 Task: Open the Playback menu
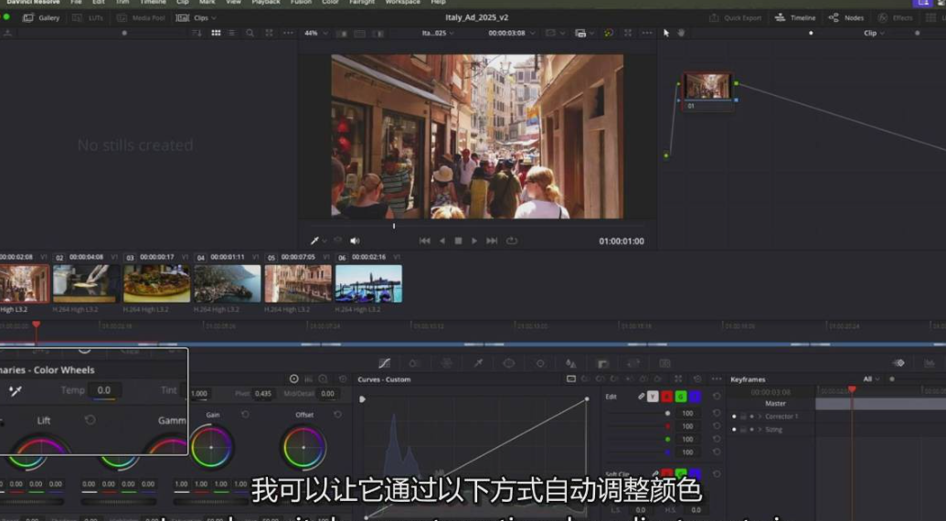(266, 3)
